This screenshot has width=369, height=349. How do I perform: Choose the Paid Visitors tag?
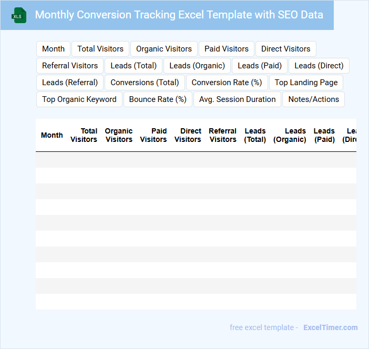227,49
